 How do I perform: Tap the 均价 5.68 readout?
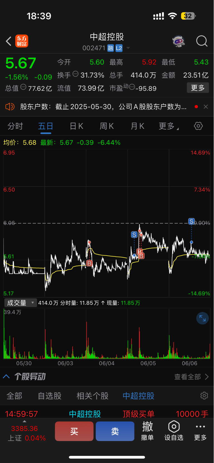[20, 143]
